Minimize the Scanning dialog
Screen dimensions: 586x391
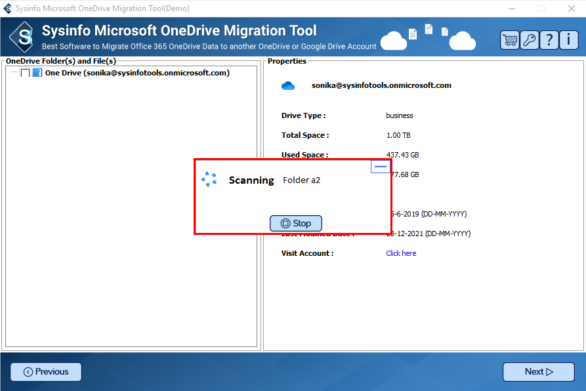click(381, 167)
